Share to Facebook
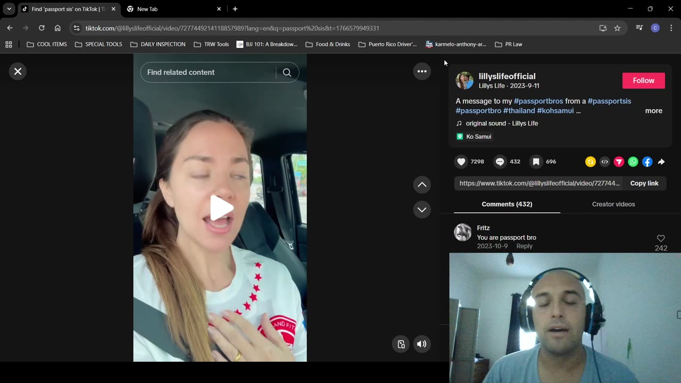Screen dimensions: 681x383 click(647, 162)
